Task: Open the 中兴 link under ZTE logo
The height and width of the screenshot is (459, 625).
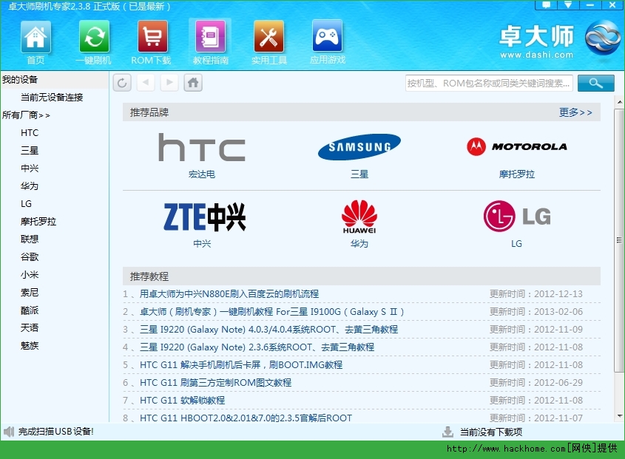Action: [x=202, y=243]
